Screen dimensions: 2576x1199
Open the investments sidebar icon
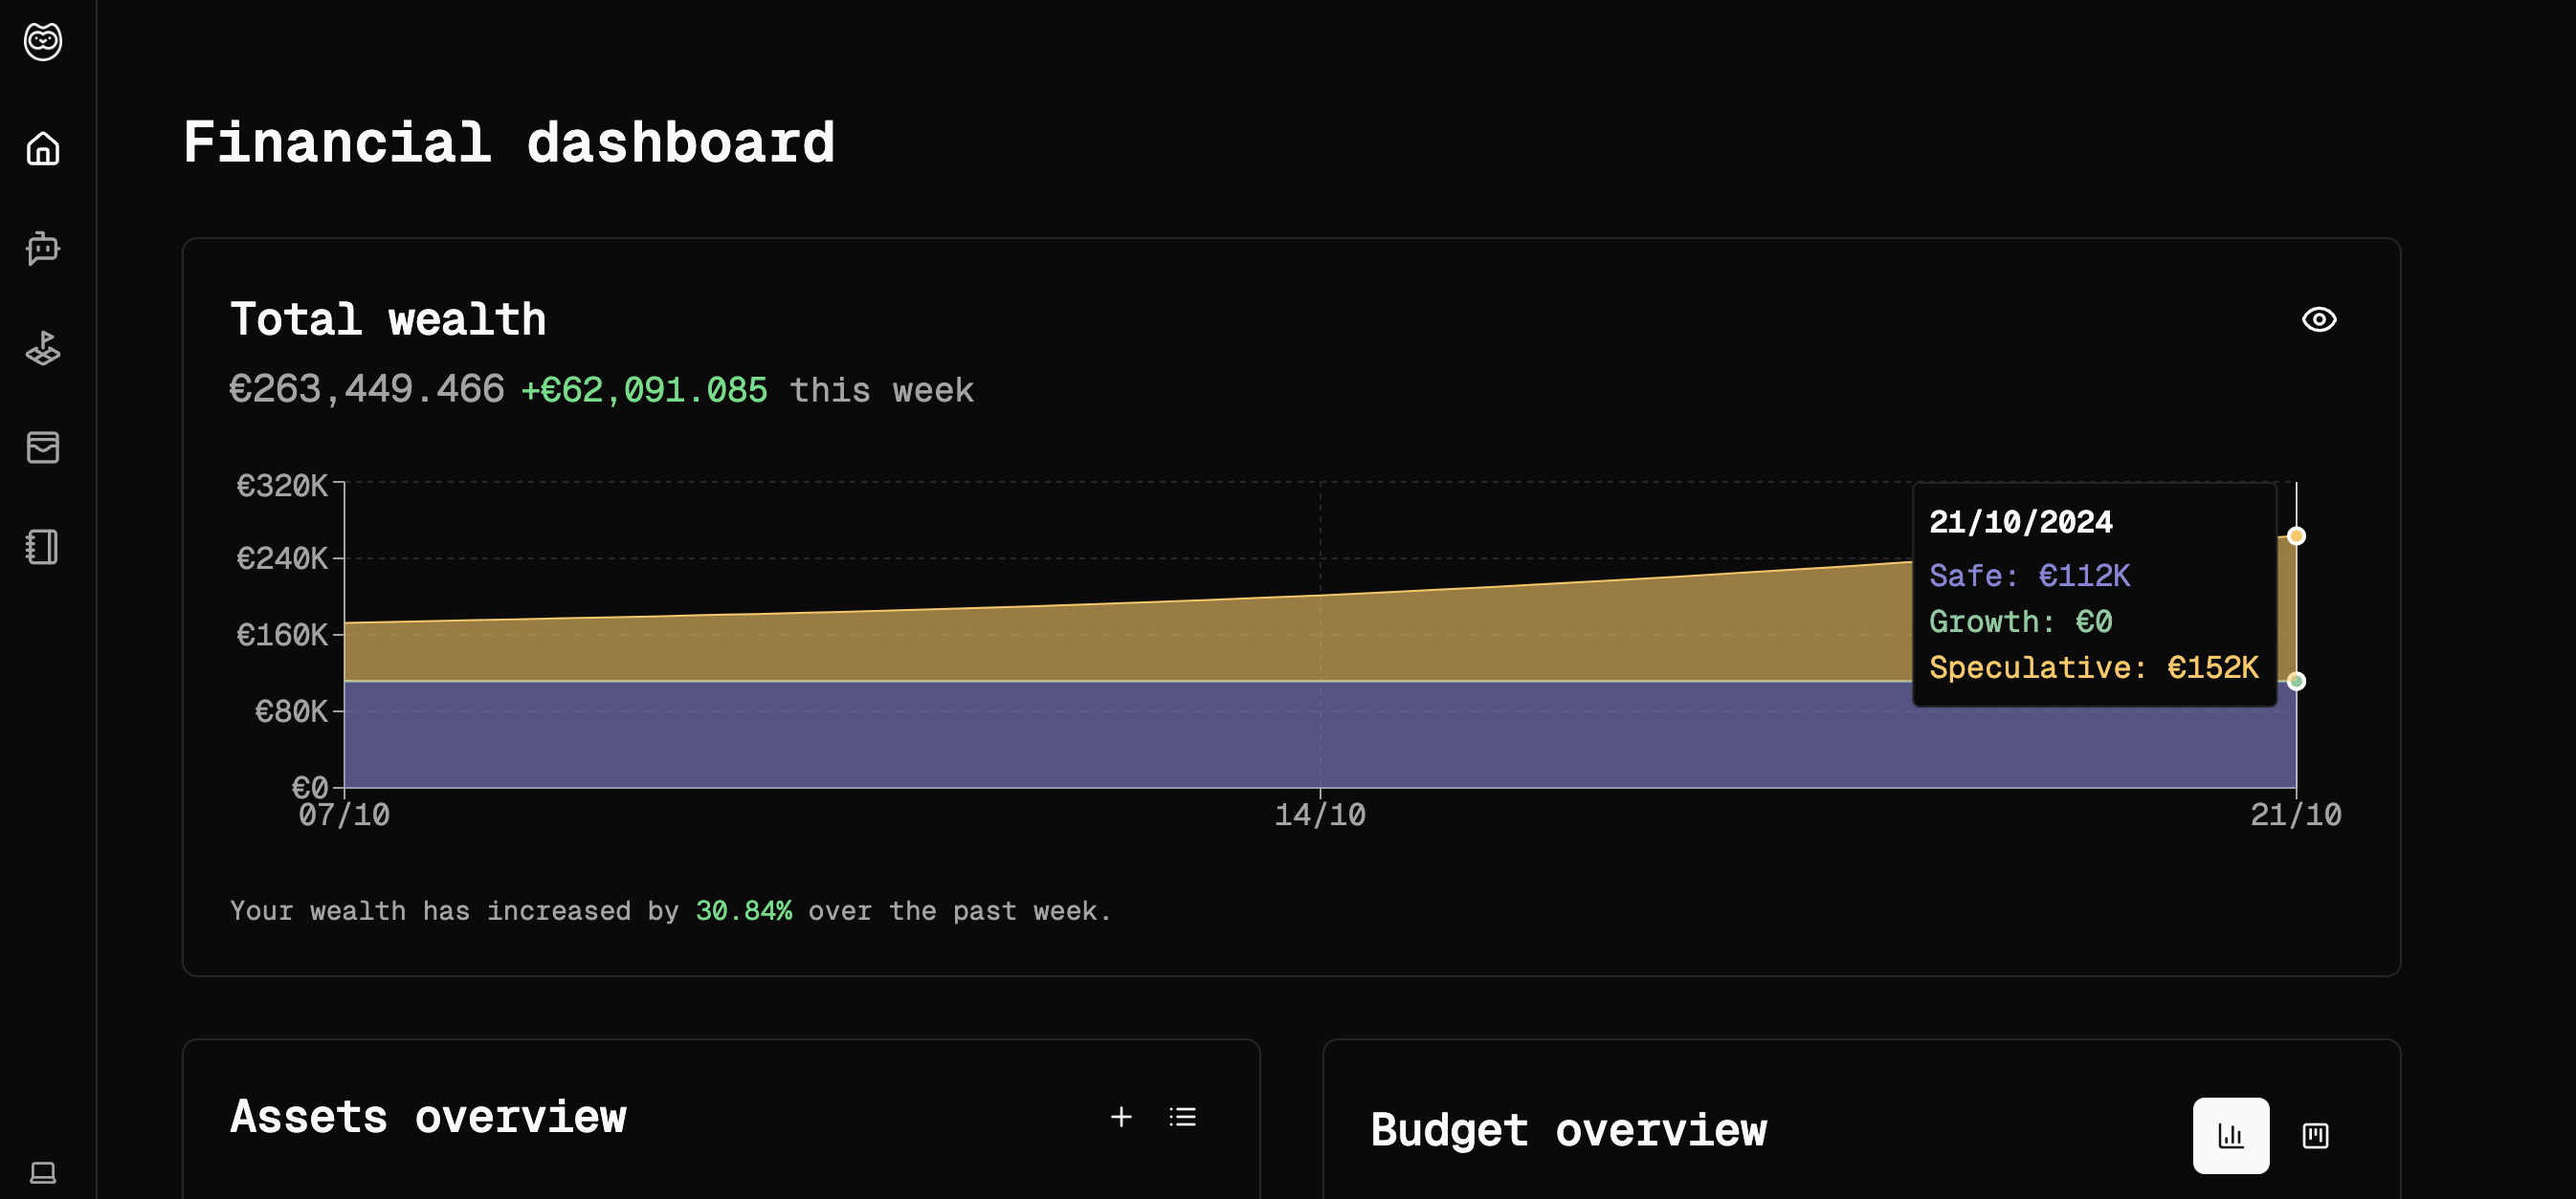(x=43, y=348)
